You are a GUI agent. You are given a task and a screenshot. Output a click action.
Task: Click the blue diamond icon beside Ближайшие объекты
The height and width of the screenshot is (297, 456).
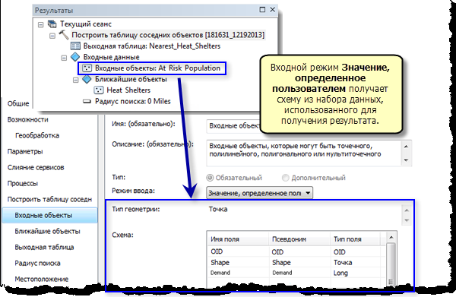point(87,79)
